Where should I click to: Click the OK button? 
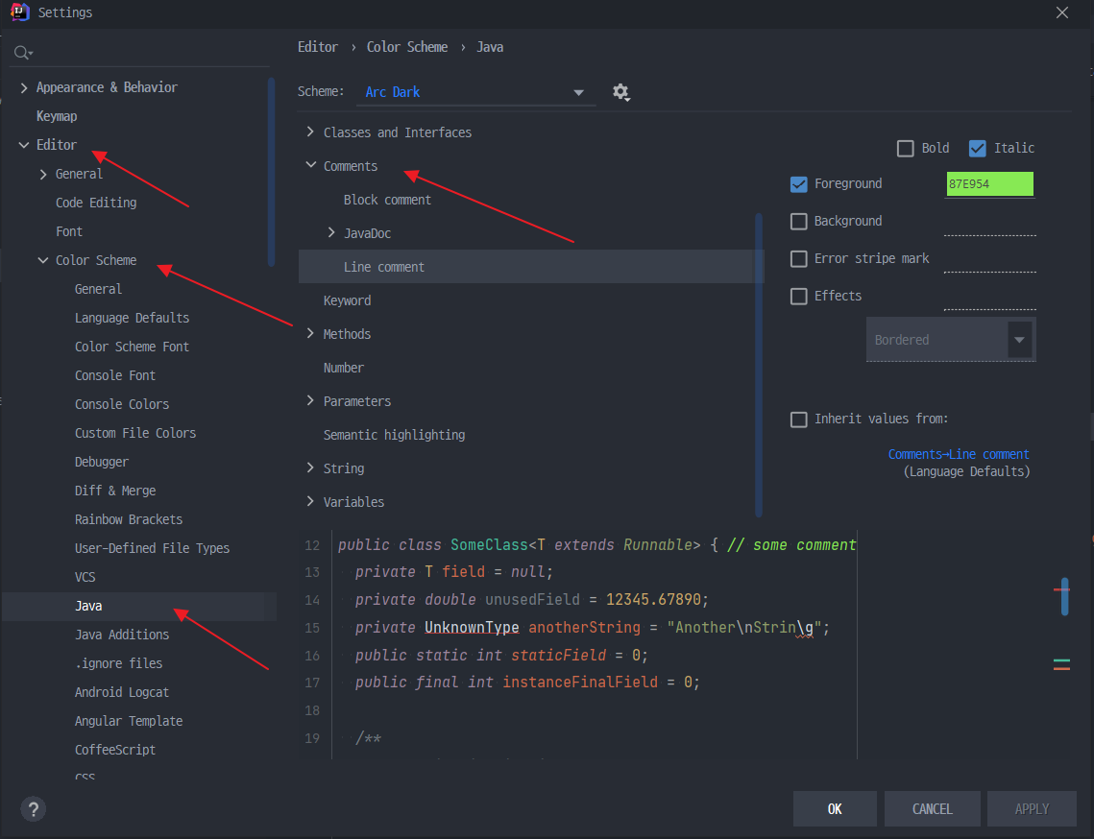[835, 809]
